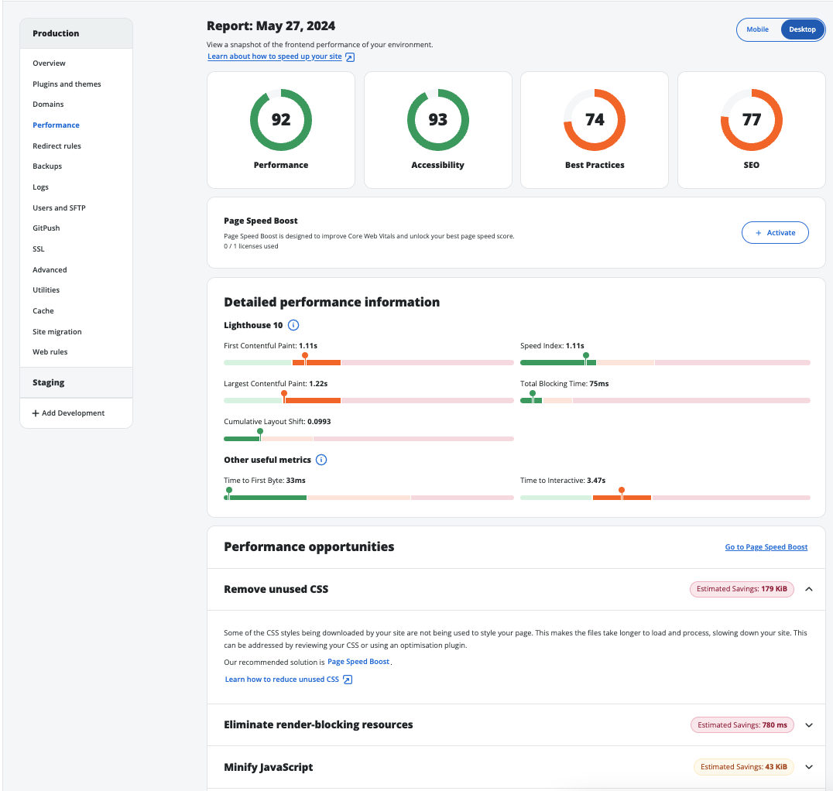
Task: Open the Go to Page Speed Boost link
Action: tap(766, 547)
